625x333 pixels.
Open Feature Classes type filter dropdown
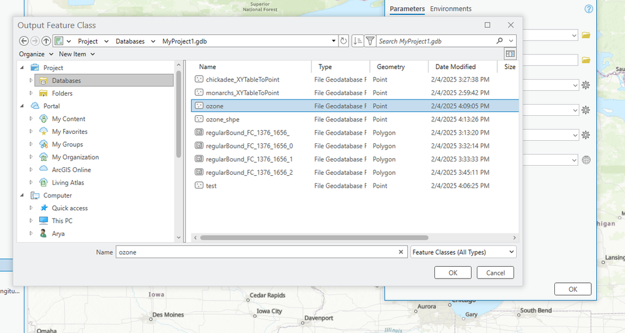click(463, 252)
